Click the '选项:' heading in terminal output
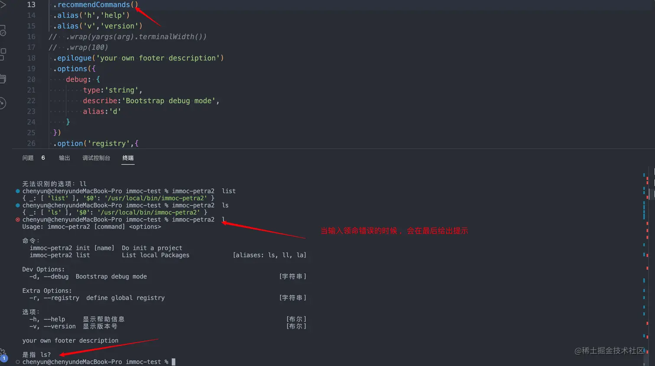The height and width of the screenshot is (366, 655). pos(31,312)
